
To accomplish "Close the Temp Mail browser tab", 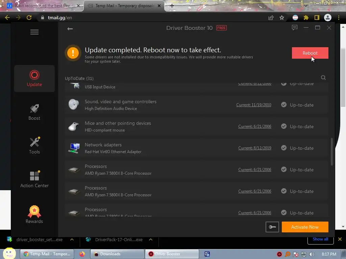I will click(159, 6).
